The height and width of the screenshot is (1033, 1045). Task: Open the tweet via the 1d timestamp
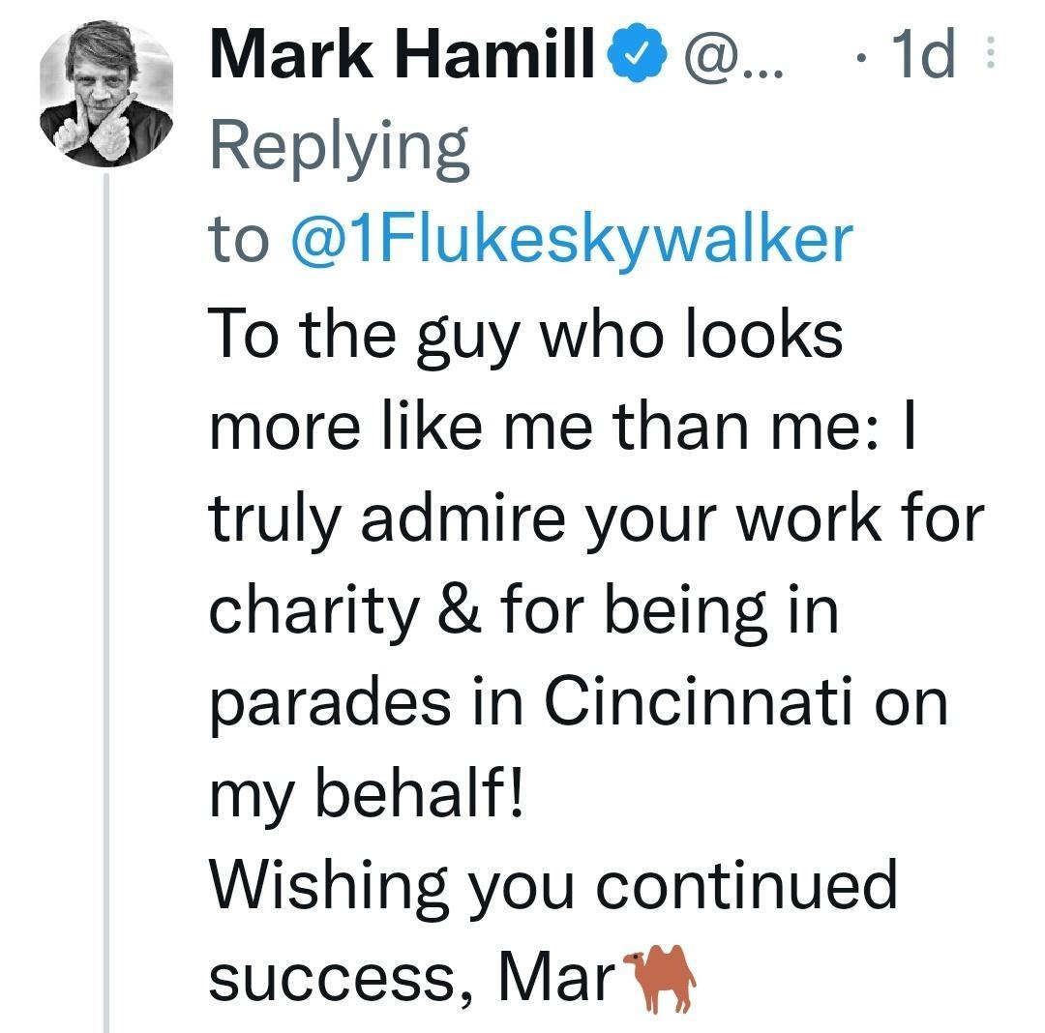923,57
